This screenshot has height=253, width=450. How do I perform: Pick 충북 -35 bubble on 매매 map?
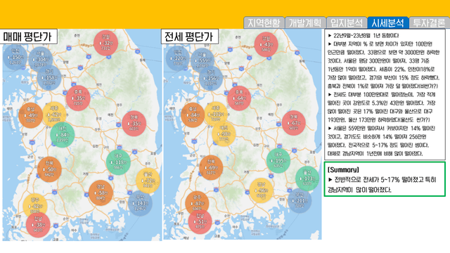(x=78, y=98)
